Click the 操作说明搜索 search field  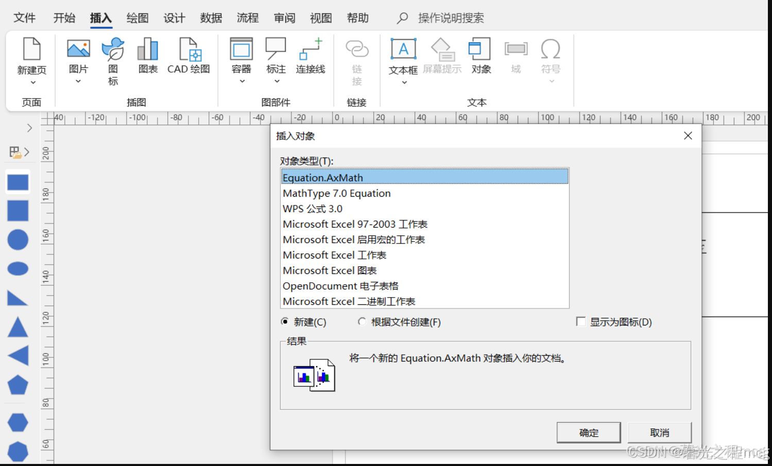click(x=451, y=18)
